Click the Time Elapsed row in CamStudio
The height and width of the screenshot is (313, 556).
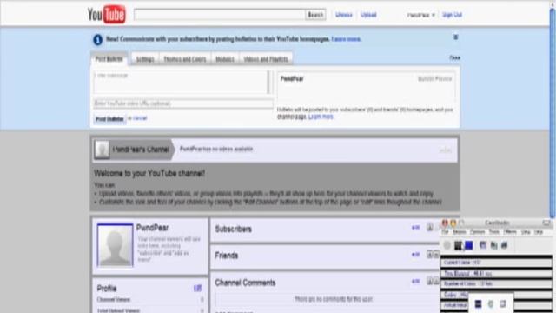pos(496,274)
